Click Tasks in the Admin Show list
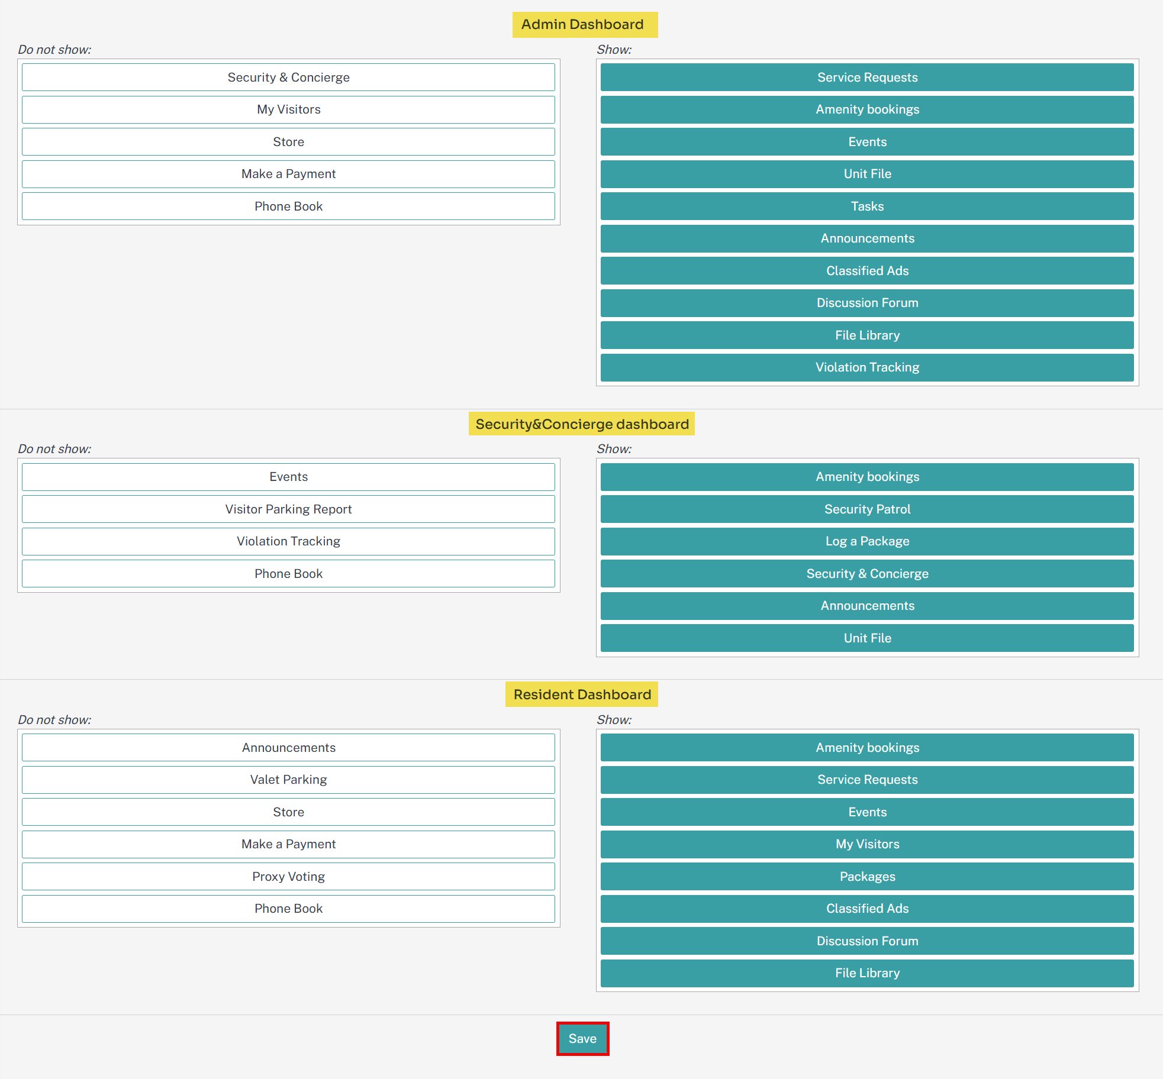Image resolution: width=1163 pixels, height=1079 pixels. (866, 206)
